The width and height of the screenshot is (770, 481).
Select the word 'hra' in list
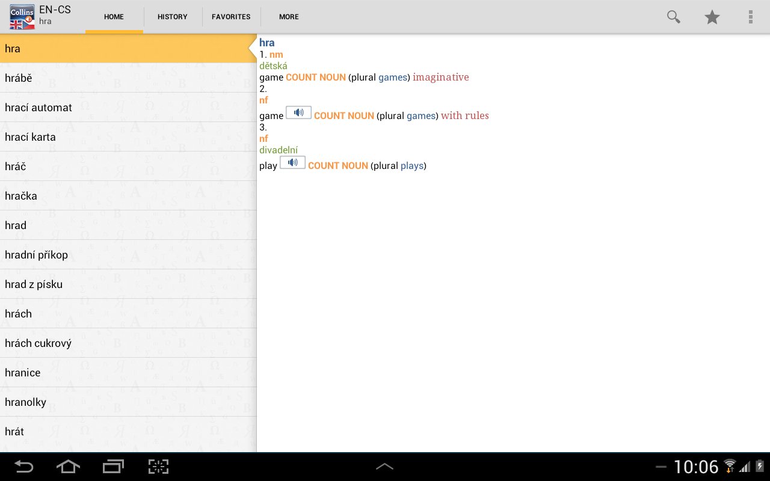point(128,49)
